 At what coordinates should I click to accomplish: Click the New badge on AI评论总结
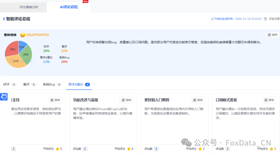[86, 1]
